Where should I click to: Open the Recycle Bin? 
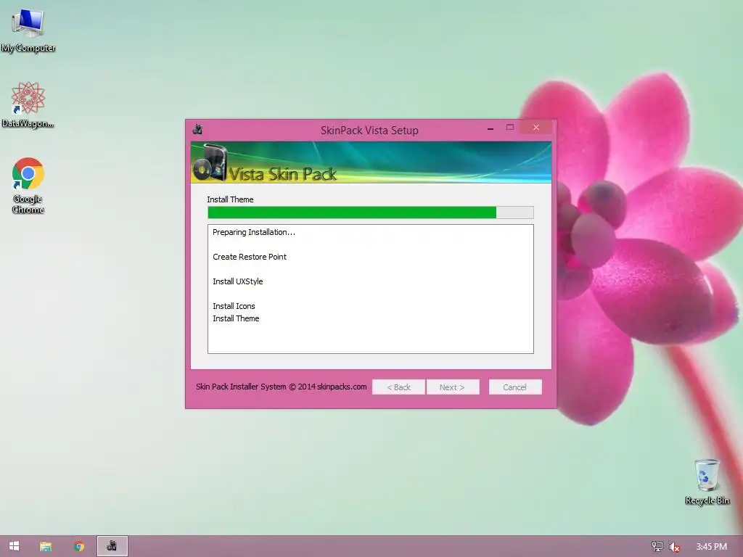tap(707, 482)
